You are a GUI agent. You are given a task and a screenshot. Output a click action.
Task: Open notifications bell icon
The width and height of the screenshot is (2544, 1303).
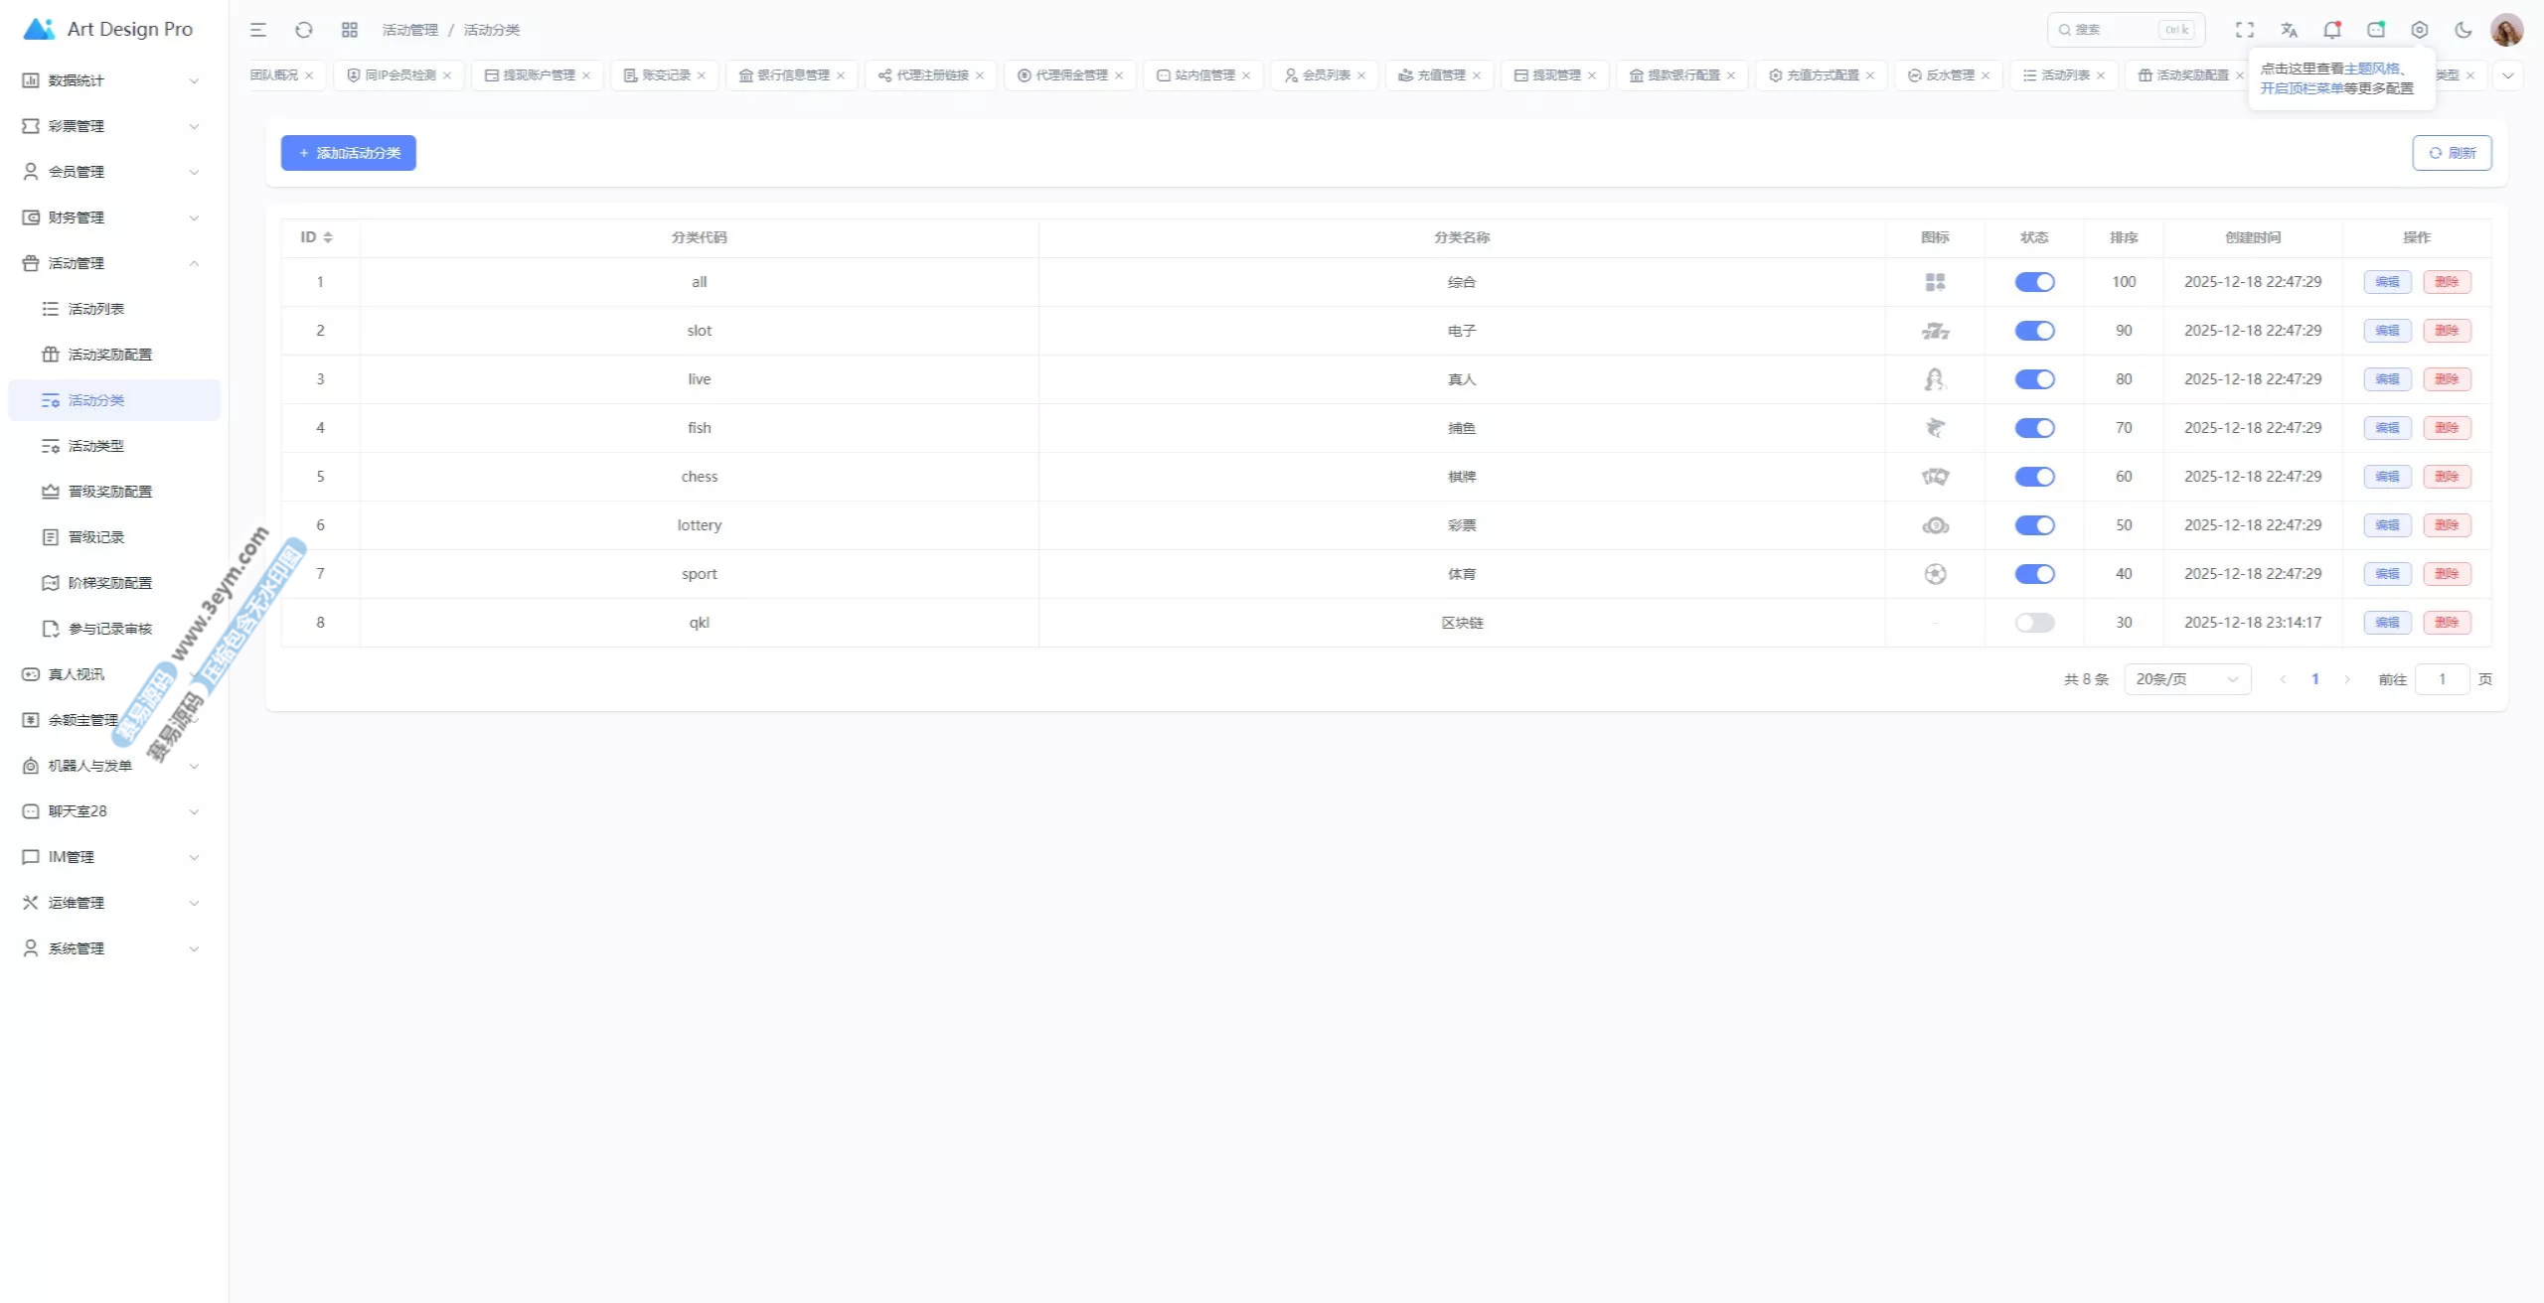[2331, 30]
